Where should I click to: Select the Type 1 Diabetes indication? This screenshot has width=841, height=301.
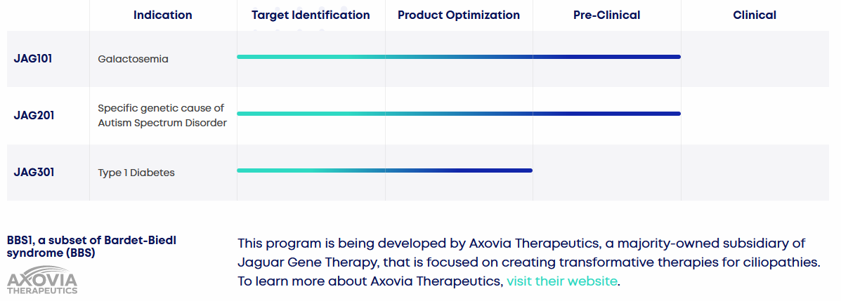[x=136, y=173]
